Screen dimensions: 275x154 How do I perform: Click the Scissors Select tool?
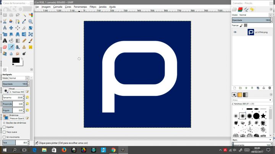(x=5, y=21)
